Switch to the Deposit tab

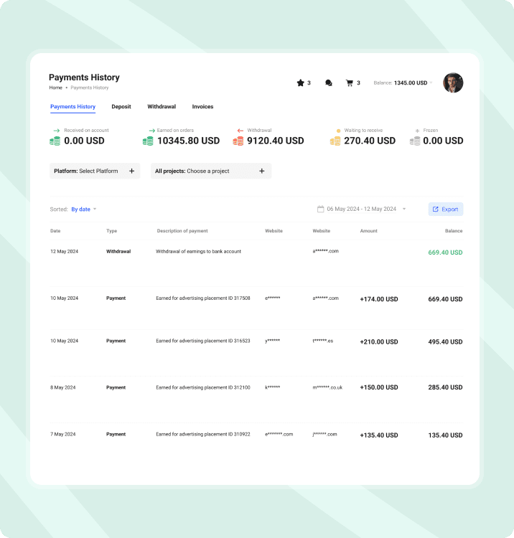(121, 107)
